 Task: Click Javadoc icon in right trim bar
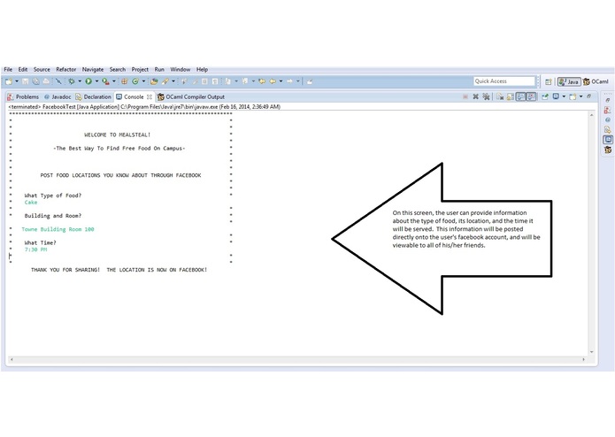click(x=608, y=120)
